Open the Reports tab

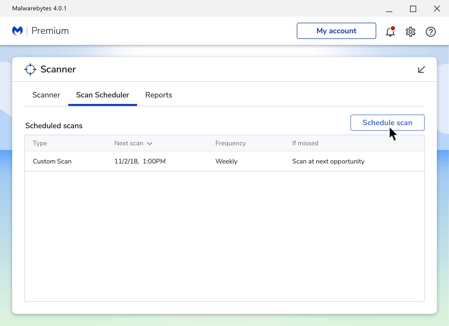[x=159, y=95]
